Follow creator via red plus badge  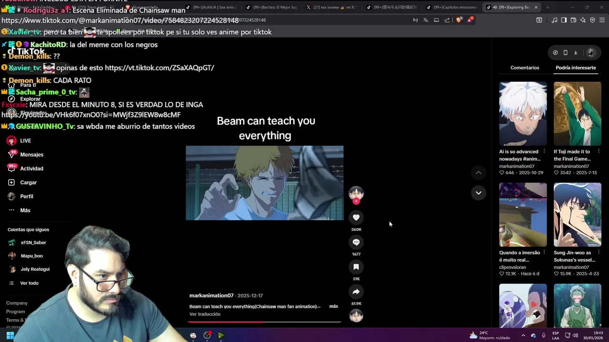tap(356, 201)
